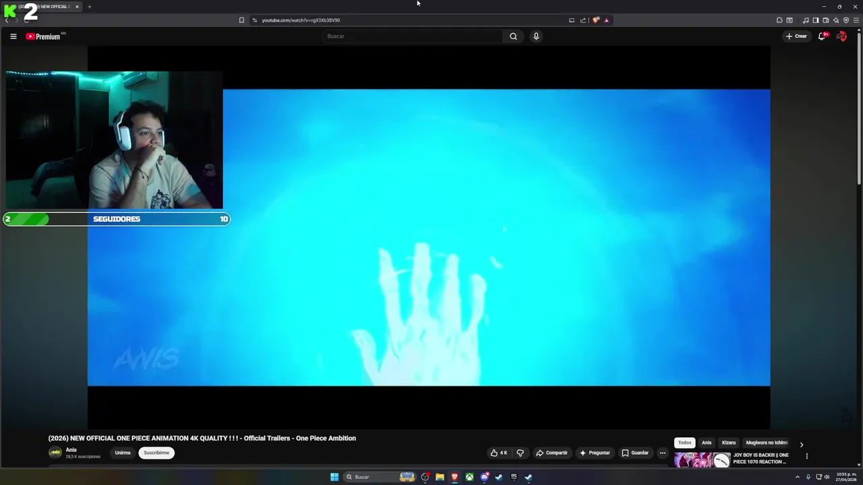Click the Preguntar button
The image size is (863, 485).
[x=595, y=453]
